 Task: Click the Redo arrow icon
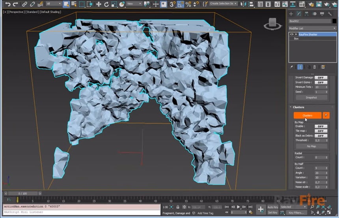tap(15, 4)
